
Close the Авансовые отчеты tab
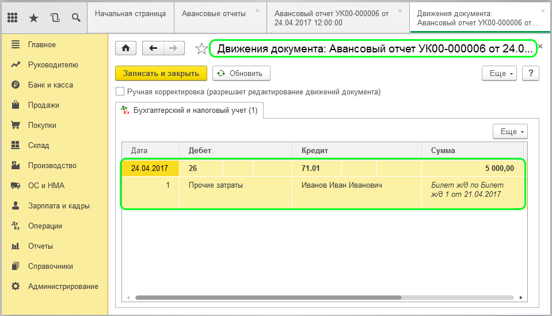pos(257,10)
